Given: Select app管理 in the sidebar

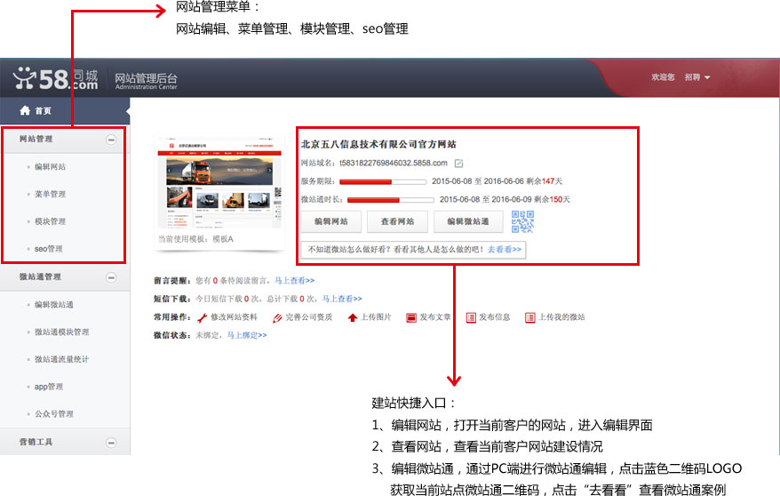Looking at the screenshot, I should click(x=48, y=387).
